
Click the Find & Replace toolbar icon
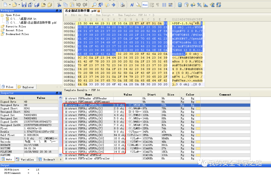(101, 5)
